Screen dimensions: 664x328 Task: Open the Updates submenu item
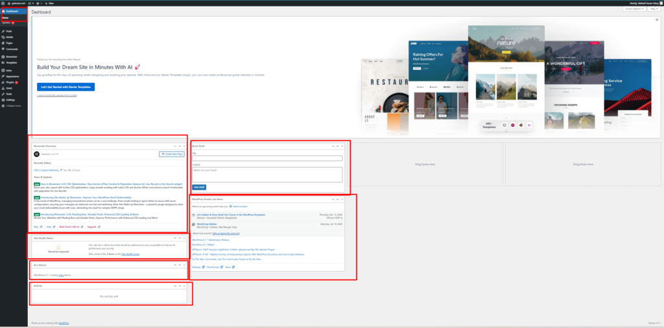(x=8, y=23)
